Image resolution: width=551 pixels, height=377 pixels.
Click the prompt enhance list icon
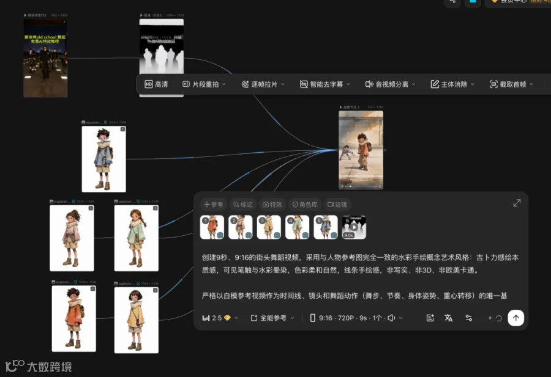430,318
